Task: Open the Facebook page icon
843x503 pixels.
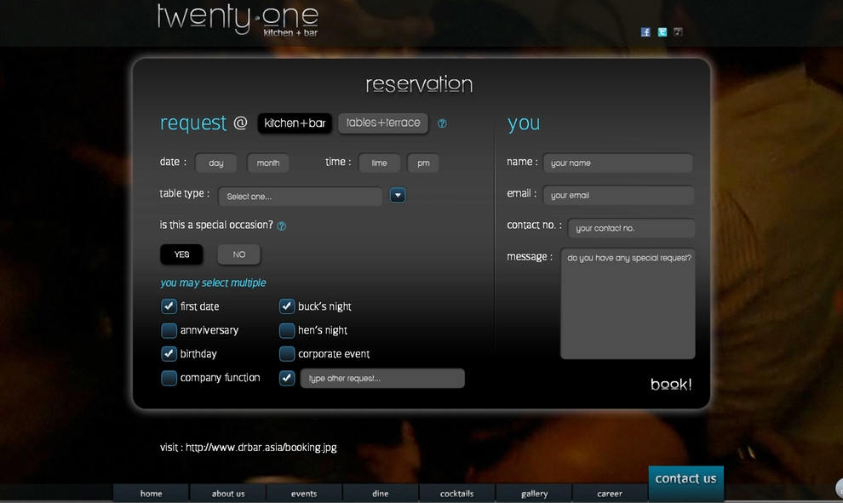Action: pos(645,32)
